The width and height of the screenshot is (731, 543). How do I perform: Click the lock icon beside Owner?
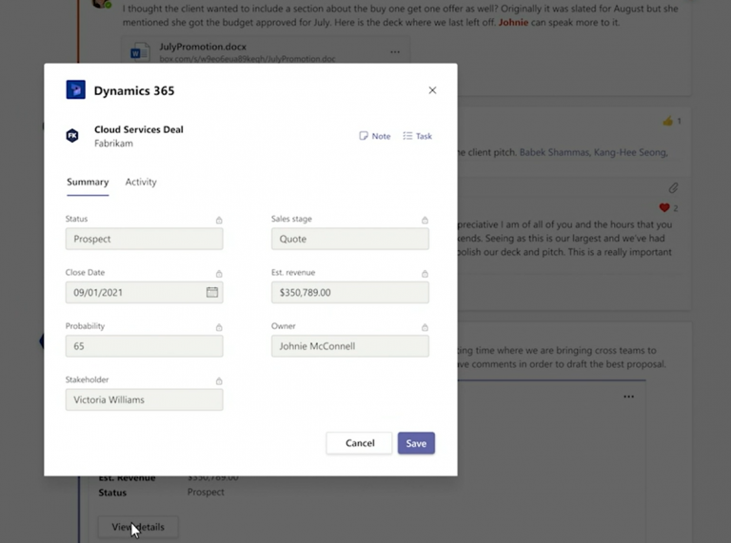425,327
